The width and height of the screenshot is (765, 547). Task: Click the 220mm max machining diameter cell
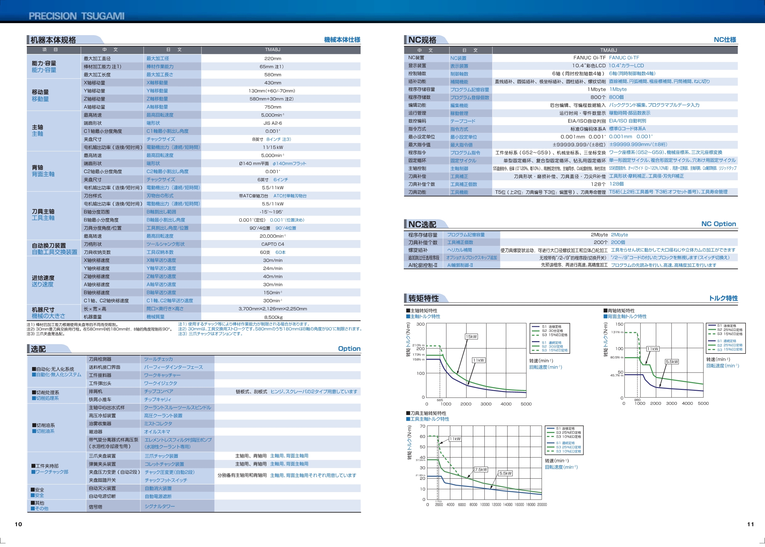(272, 59)
